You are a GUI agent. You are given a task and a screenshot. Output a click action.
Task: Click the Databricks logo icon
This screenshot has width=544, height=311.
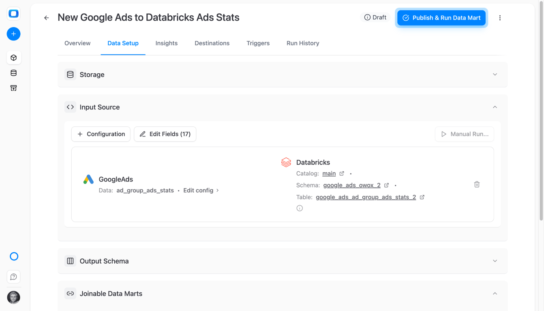click(x=286, y=162)
